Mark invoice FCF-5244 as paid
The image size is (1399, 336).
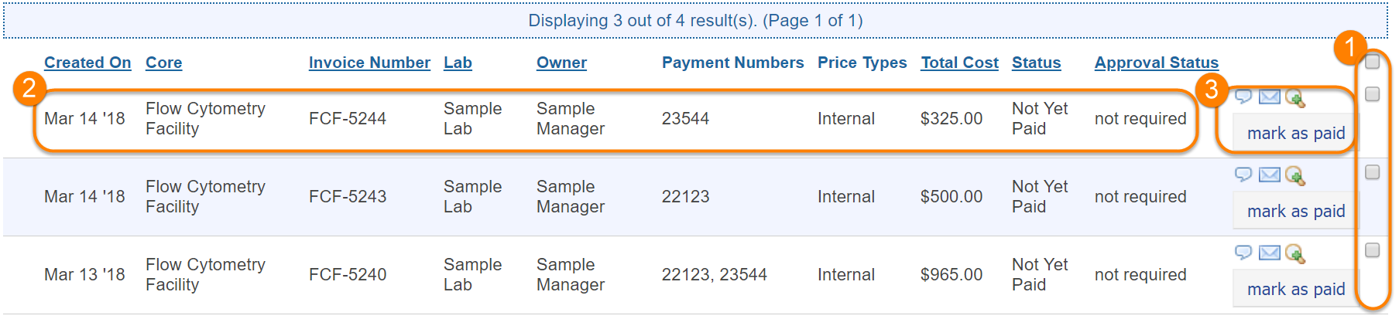coord(1295,134)
